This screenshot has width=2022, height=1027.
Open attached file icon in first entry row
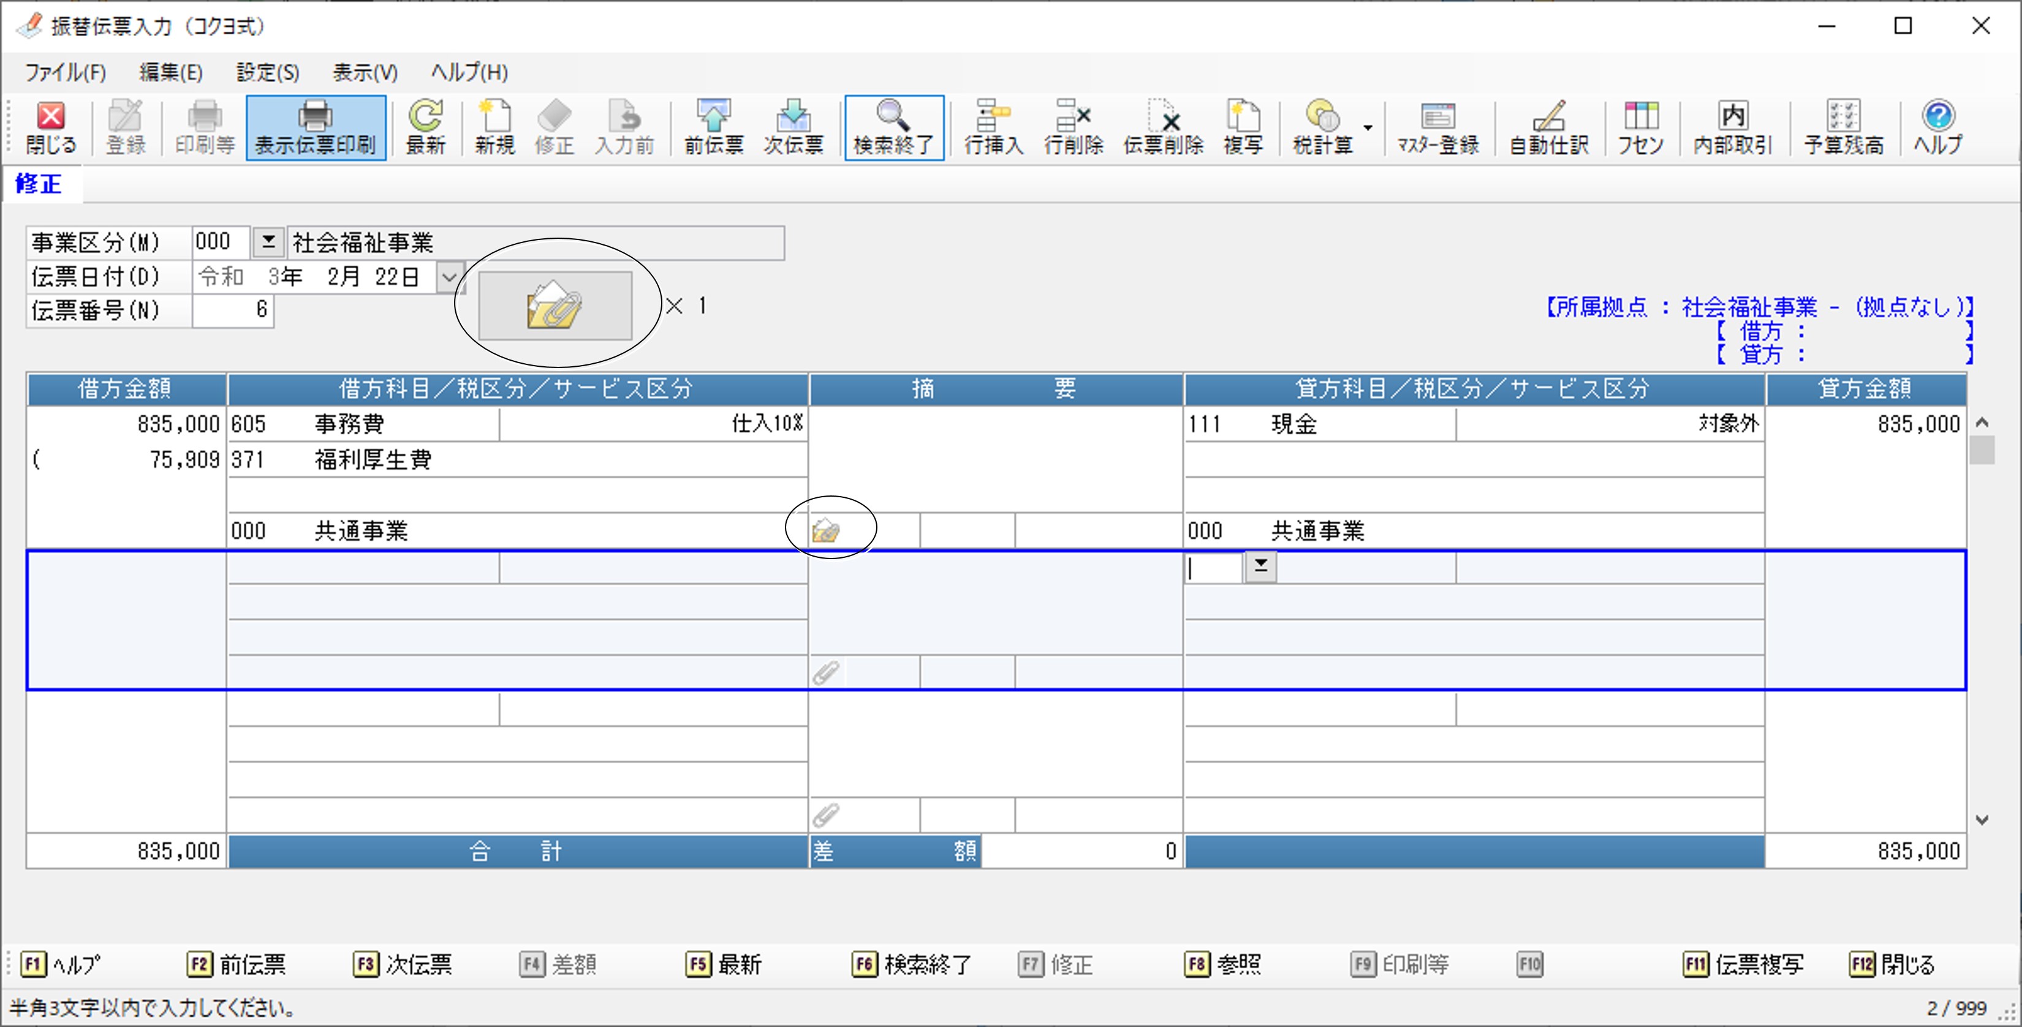click(x=825, y=531)
